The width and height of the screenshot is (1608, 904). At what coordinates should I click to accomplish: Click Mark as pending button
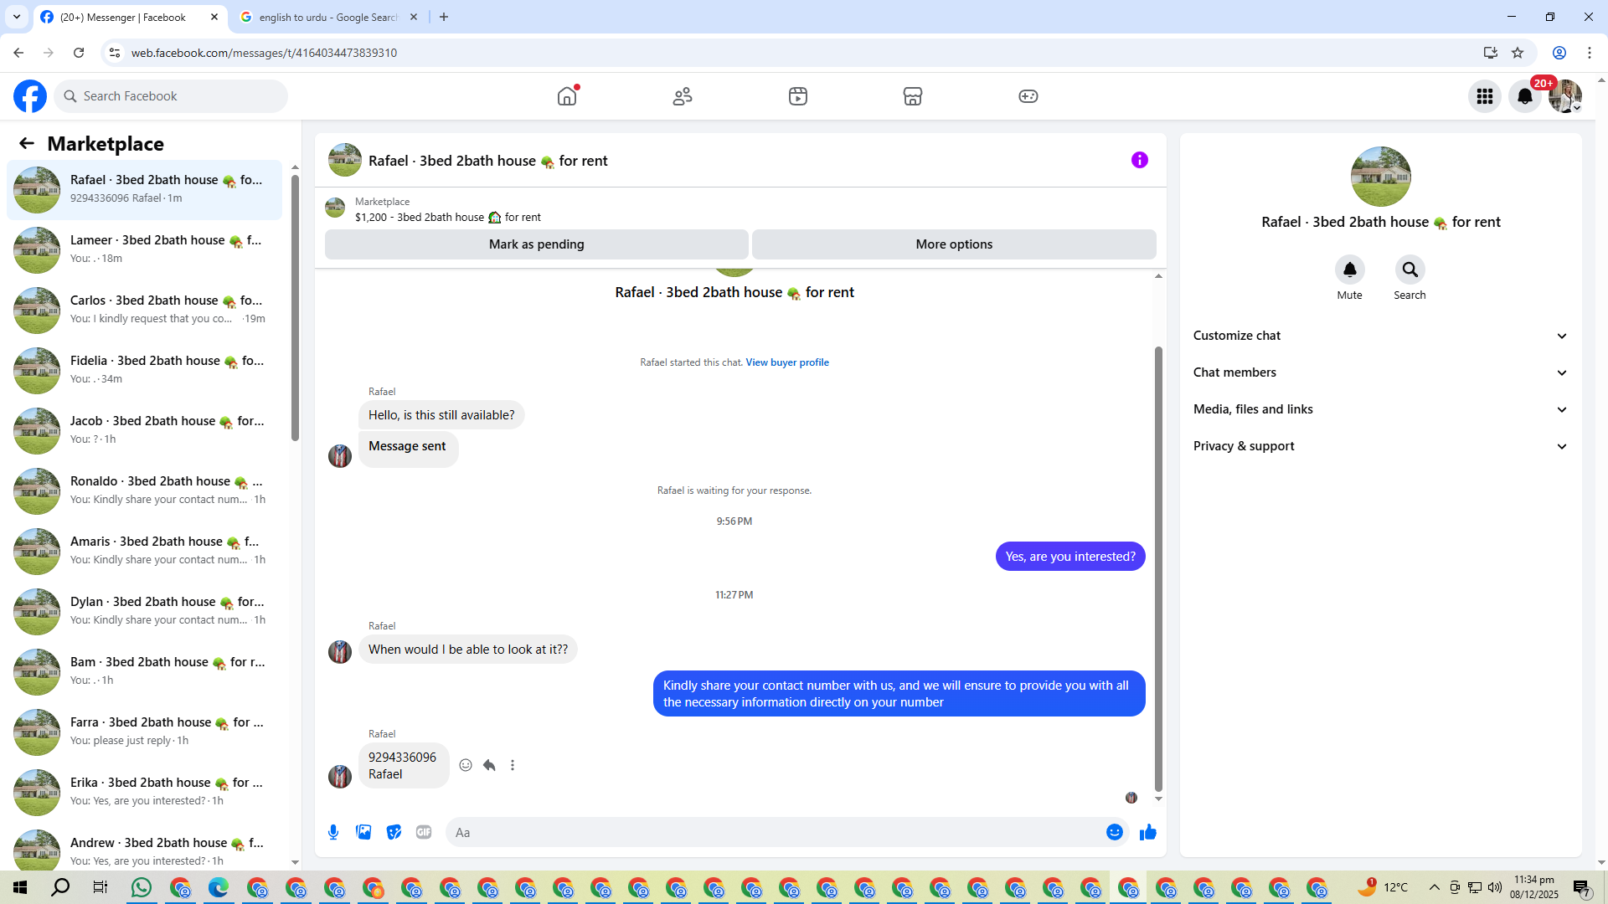click(537, 244)
